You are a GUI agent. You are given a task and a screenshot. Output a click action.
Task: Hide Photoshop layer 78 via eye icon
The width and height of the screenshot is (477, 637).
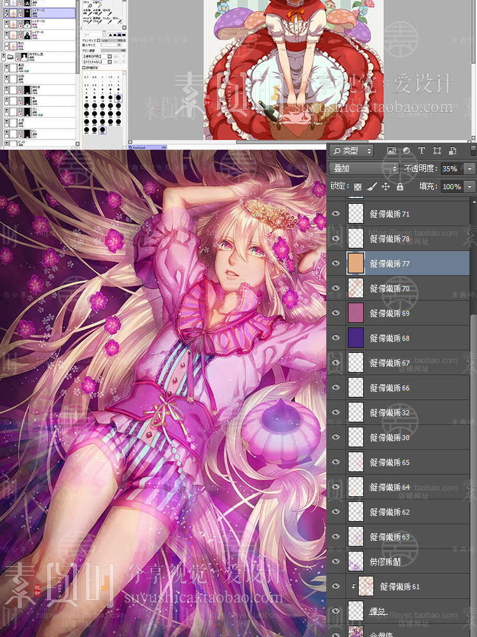(x=336, y=238)
